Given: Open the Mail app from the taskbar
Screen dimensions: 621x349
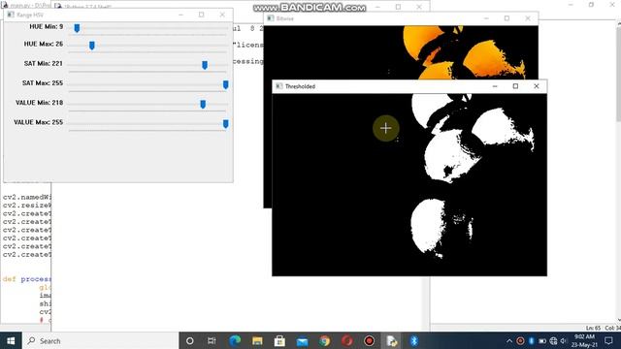Looking at the screenshot, I should tap(302, 340).
